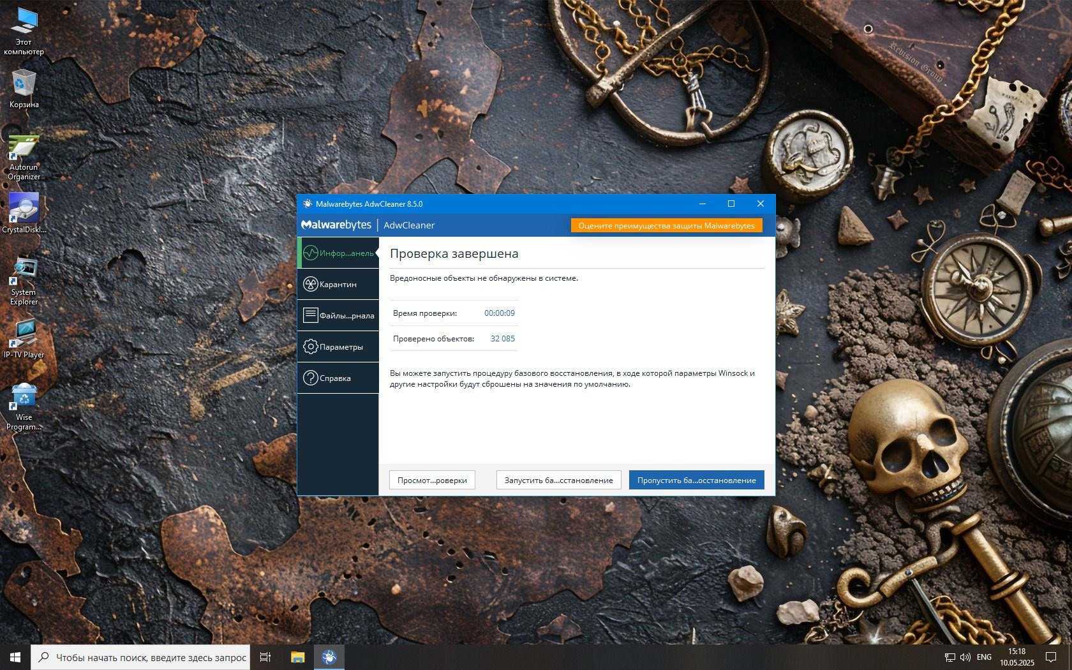Open the volume control in system tray
Viewport: 1072px width, 670px height.
(965, 657)
